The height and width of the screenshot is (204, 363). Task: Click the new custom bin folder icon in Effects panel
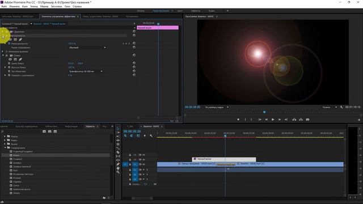(x=104, y=198)
